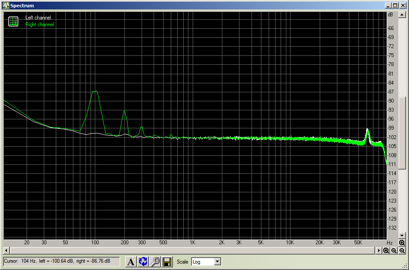409x270 pixels.
Task: Click the '-87' dB axis label
Action: (x=391, y=92)
